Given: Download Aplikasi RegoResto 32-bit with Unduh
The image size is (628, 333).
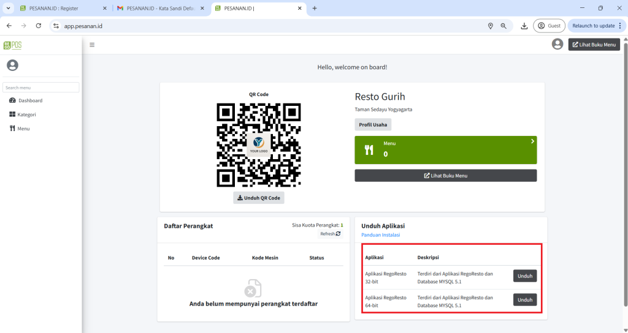Looking at the screenshot, I should click(x=524, y=276).
